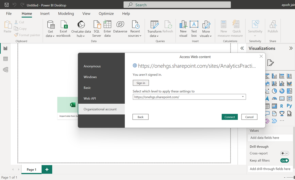The image size is (295, 180).
Task: Expand the Recent sources dropdown
Action: click(x=140, y=36)
